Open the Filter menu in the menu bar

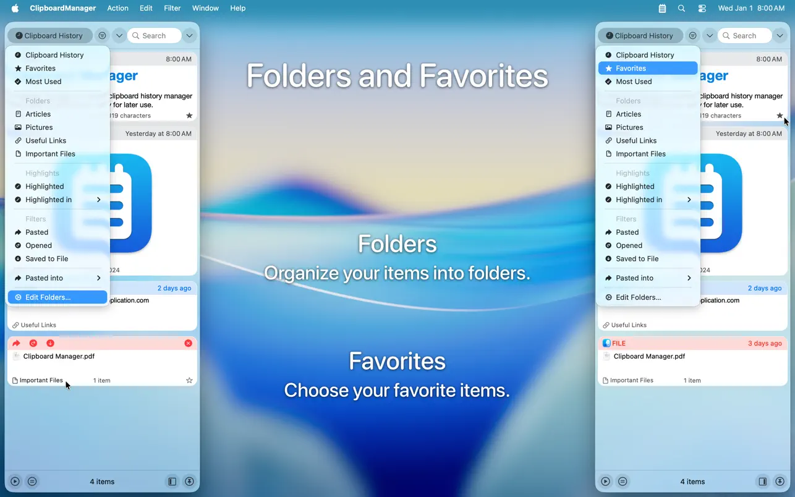pyautogui.click(x=172, y=8)
